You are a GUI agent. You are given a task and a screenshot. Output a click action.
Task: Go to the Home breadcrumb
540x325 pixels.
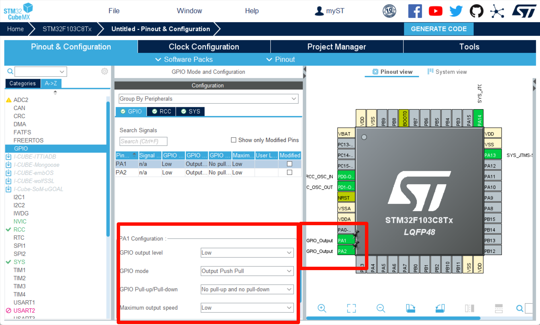[15, 29]
